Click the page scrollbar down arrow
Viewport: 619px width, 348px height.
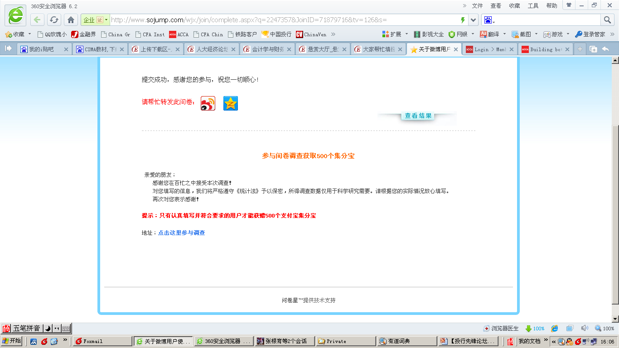[x=615, y=319]
